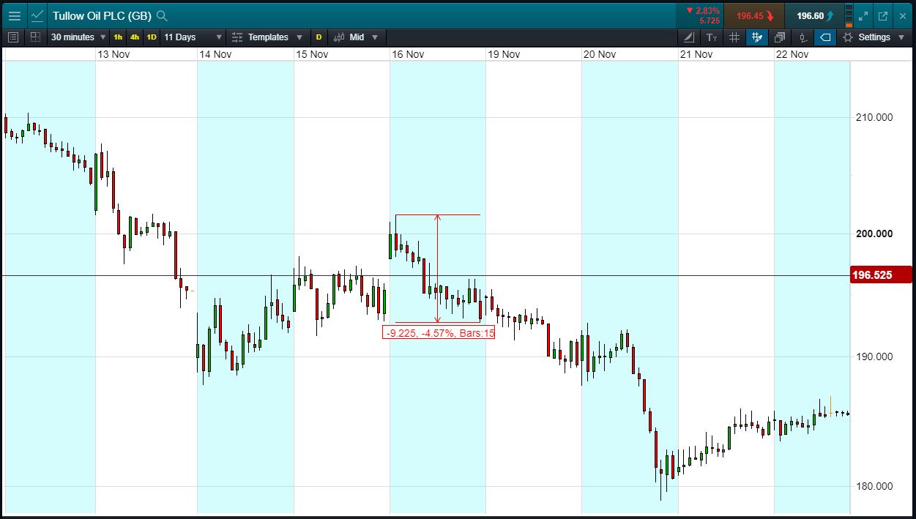The image size is (916, 519).
Task: Click the Tullow Oil PLC (GB) title
Action: (102, 15)
